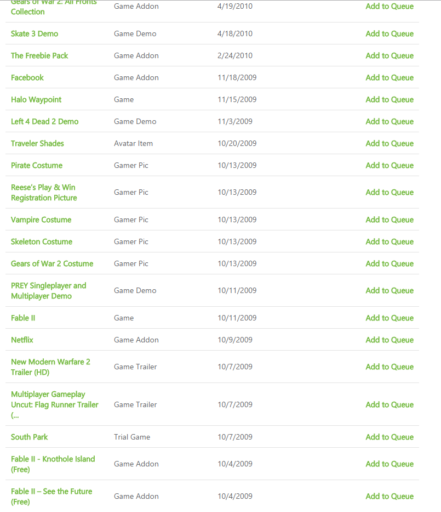Open the South Park trial game
This screenshot has height=512, width=441.
pos(30,437)
